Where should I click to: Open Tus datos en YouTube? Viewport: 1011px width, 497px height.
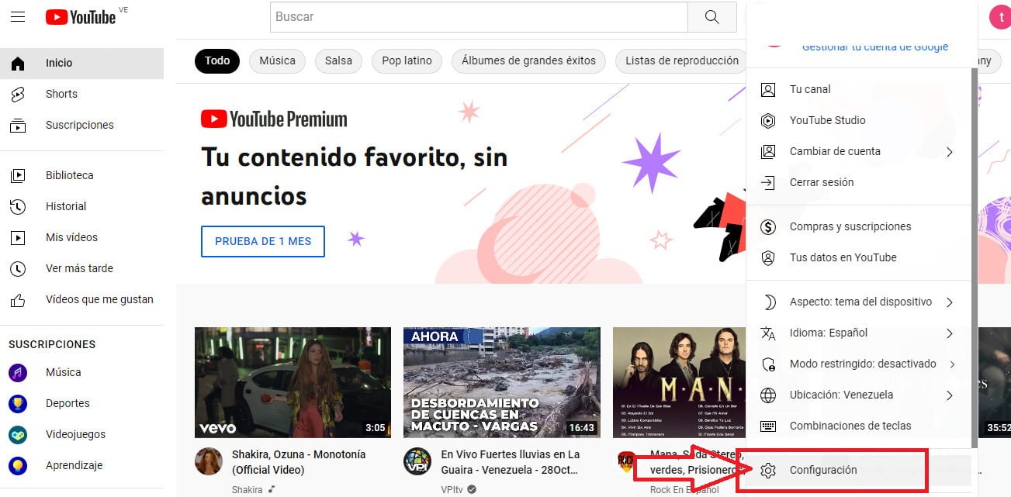(858, 257)
